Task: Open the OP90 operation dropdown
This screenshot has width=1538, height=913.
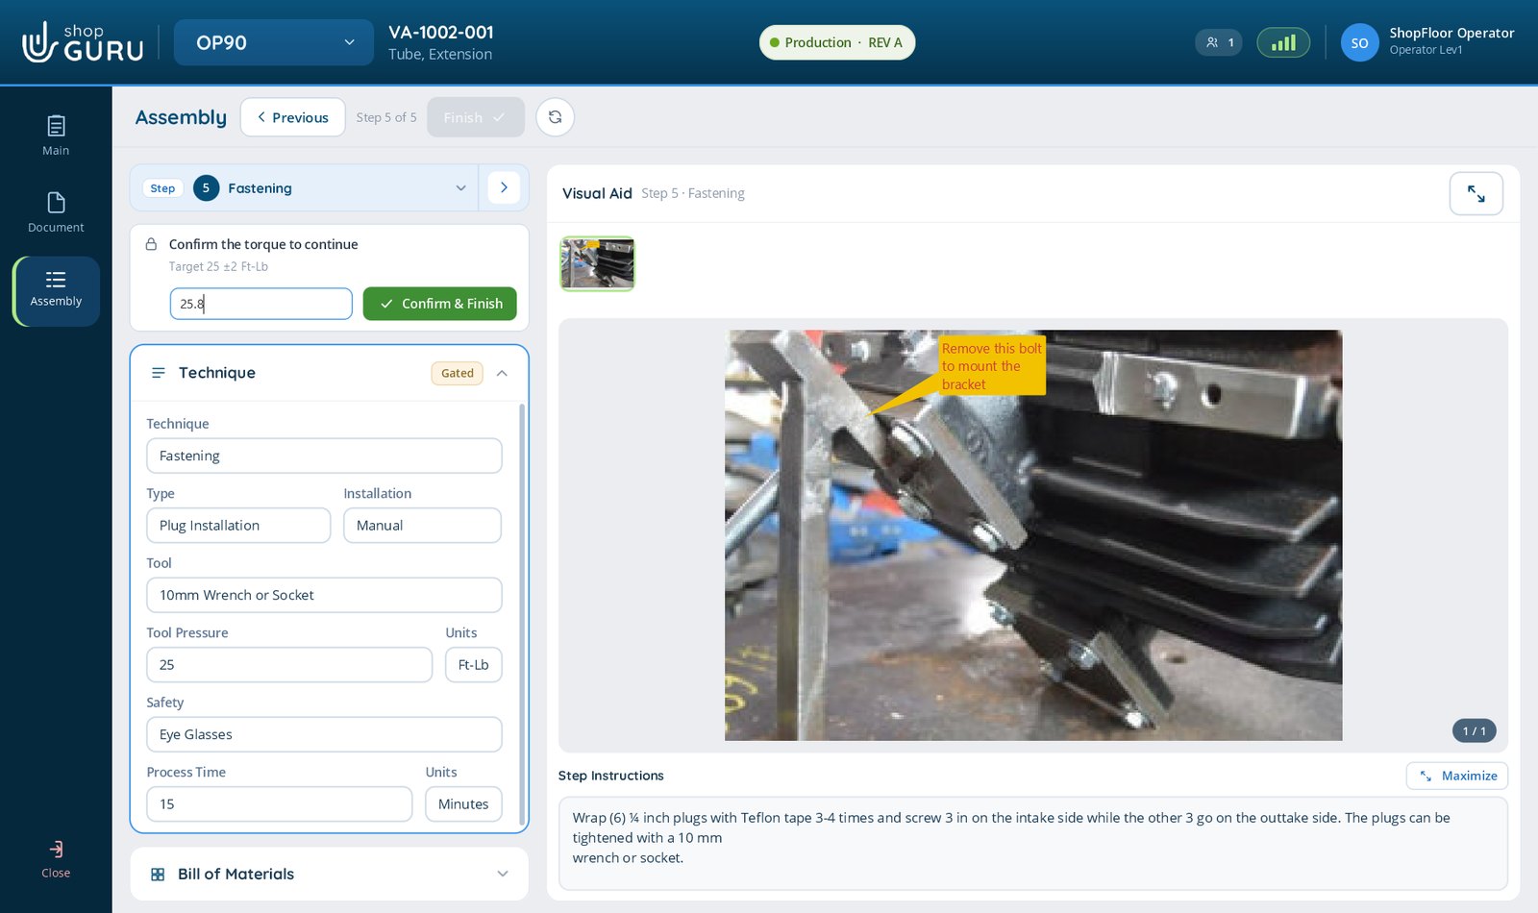Action: (274, 42)
